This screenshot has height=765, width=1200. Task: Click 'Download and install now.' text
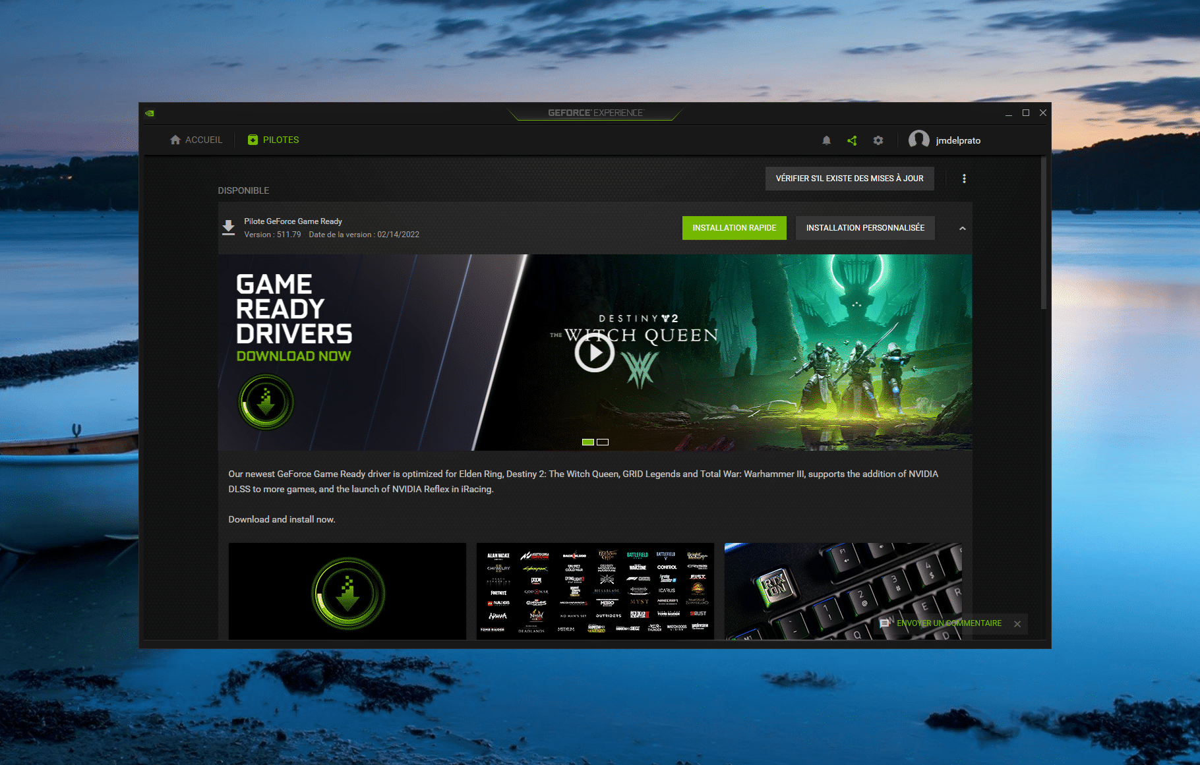tap(282, 519)
